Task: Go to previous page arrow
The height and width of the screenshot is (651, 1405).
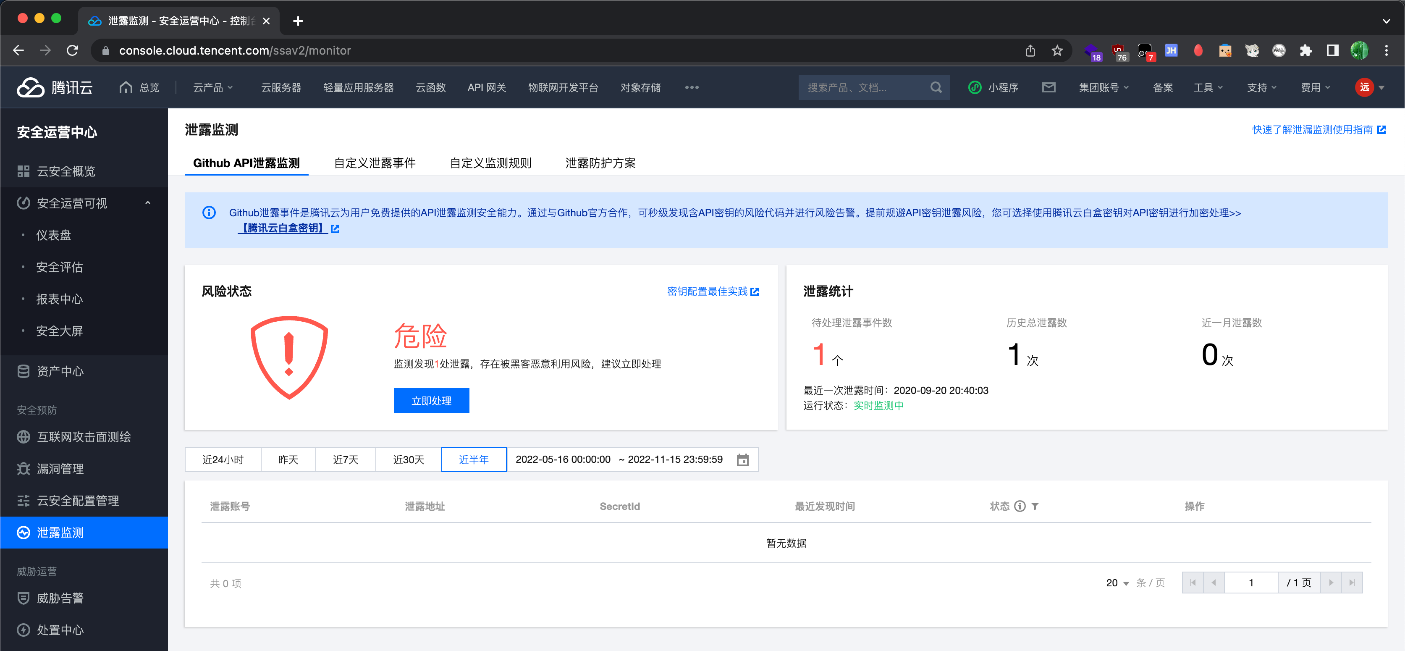Action: coord(1214,582)
